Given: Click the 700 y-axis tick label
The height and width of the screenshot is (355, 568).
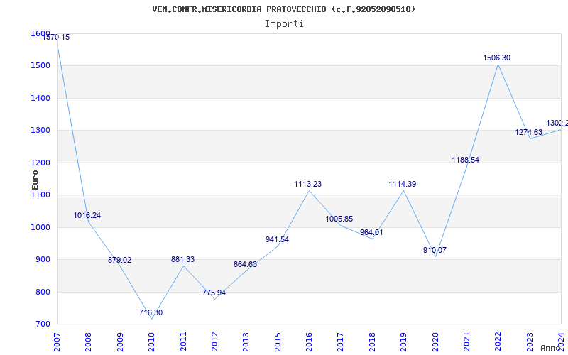Looking at the screenshot, I should (x=43, y=324).
